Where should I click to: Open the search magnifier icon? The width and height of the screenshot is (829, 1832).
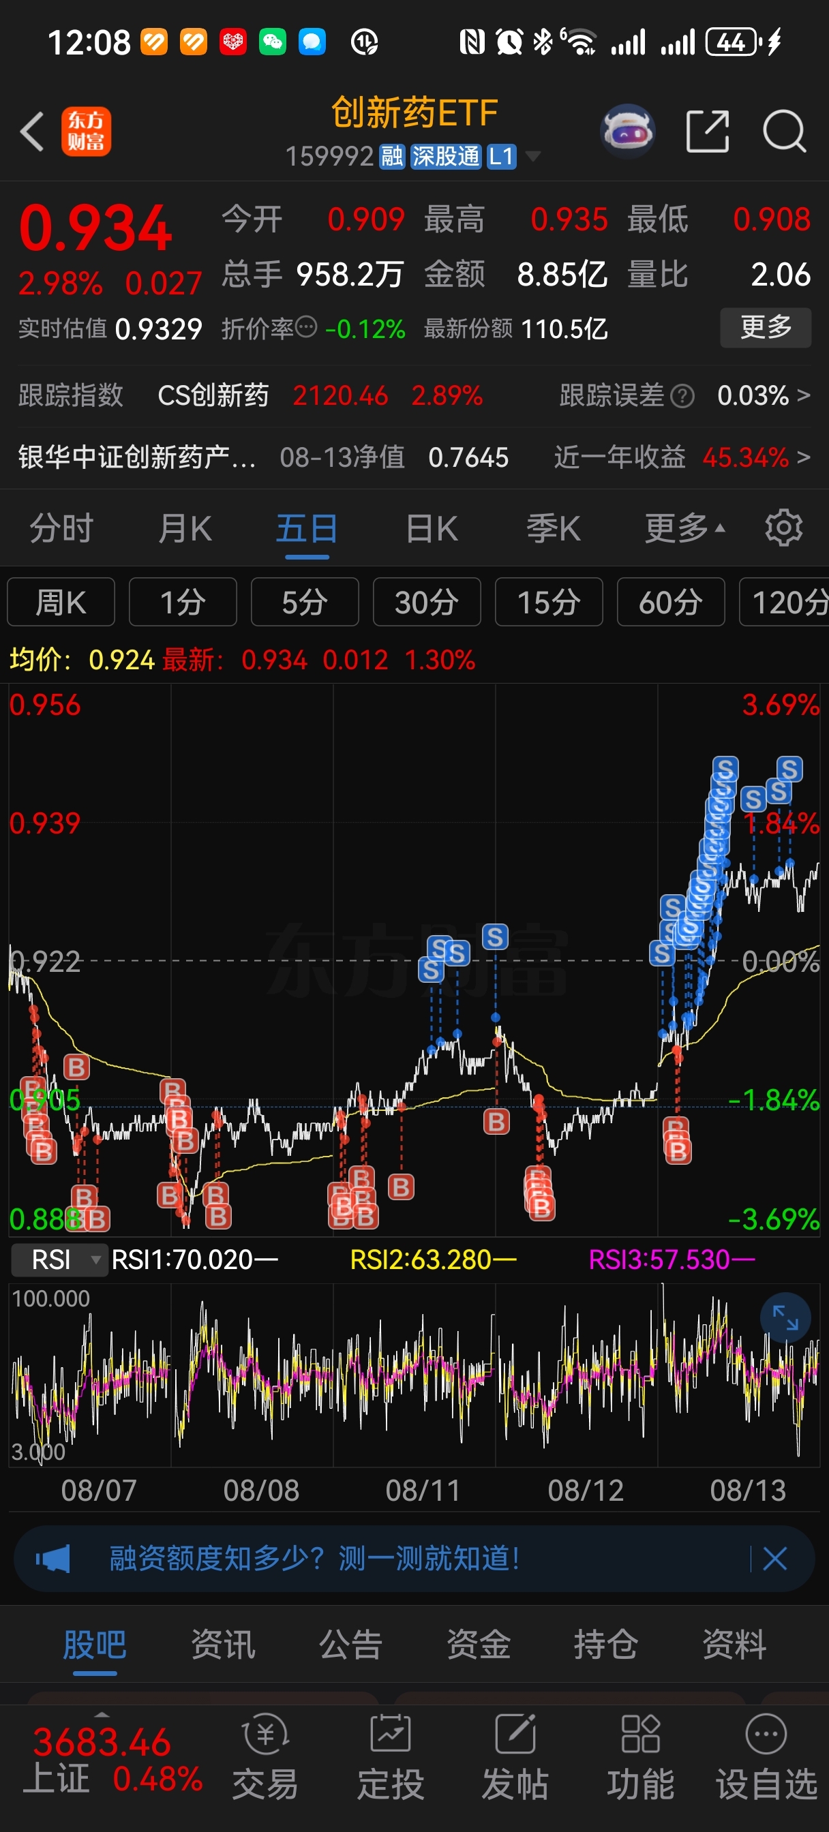[x=784, y=131]
